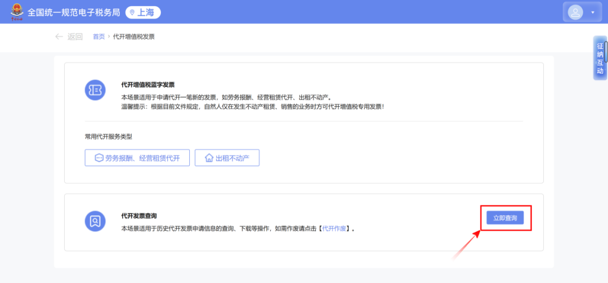
Task: Select the 代开增值税蓝字发票 heading
Action: (x=147, y=85)
